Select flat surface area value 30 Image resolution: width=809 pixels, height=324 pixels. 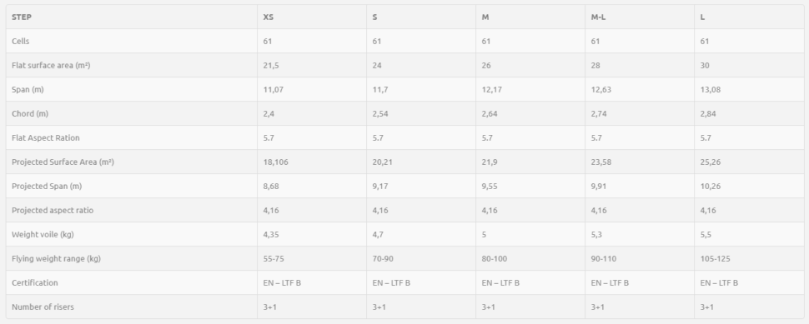tap(705, 66)
